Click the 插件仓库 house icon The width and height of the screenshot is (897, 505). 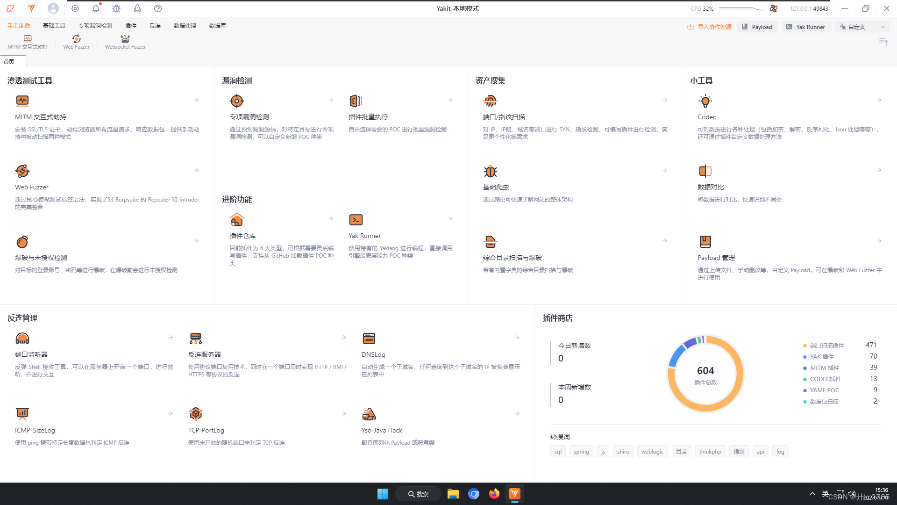click(237, 219)
